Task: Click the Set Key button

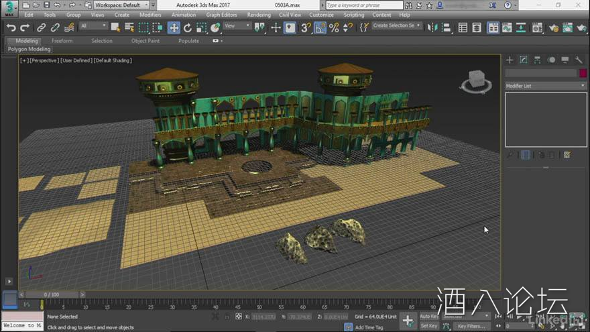Action: 428,326
